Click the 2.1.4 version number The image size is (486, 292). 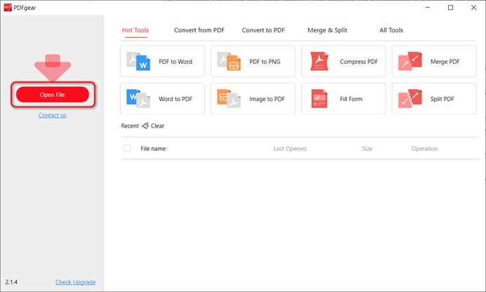click(11, 282)
